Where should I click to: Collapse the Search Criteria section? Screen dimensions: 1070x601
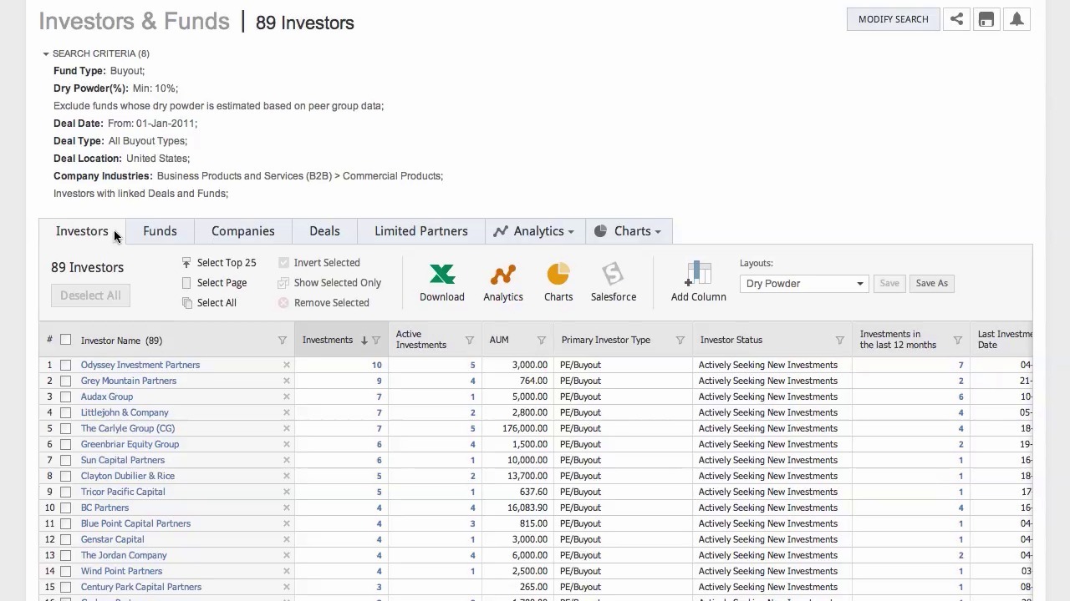click(x=46, y=53)
